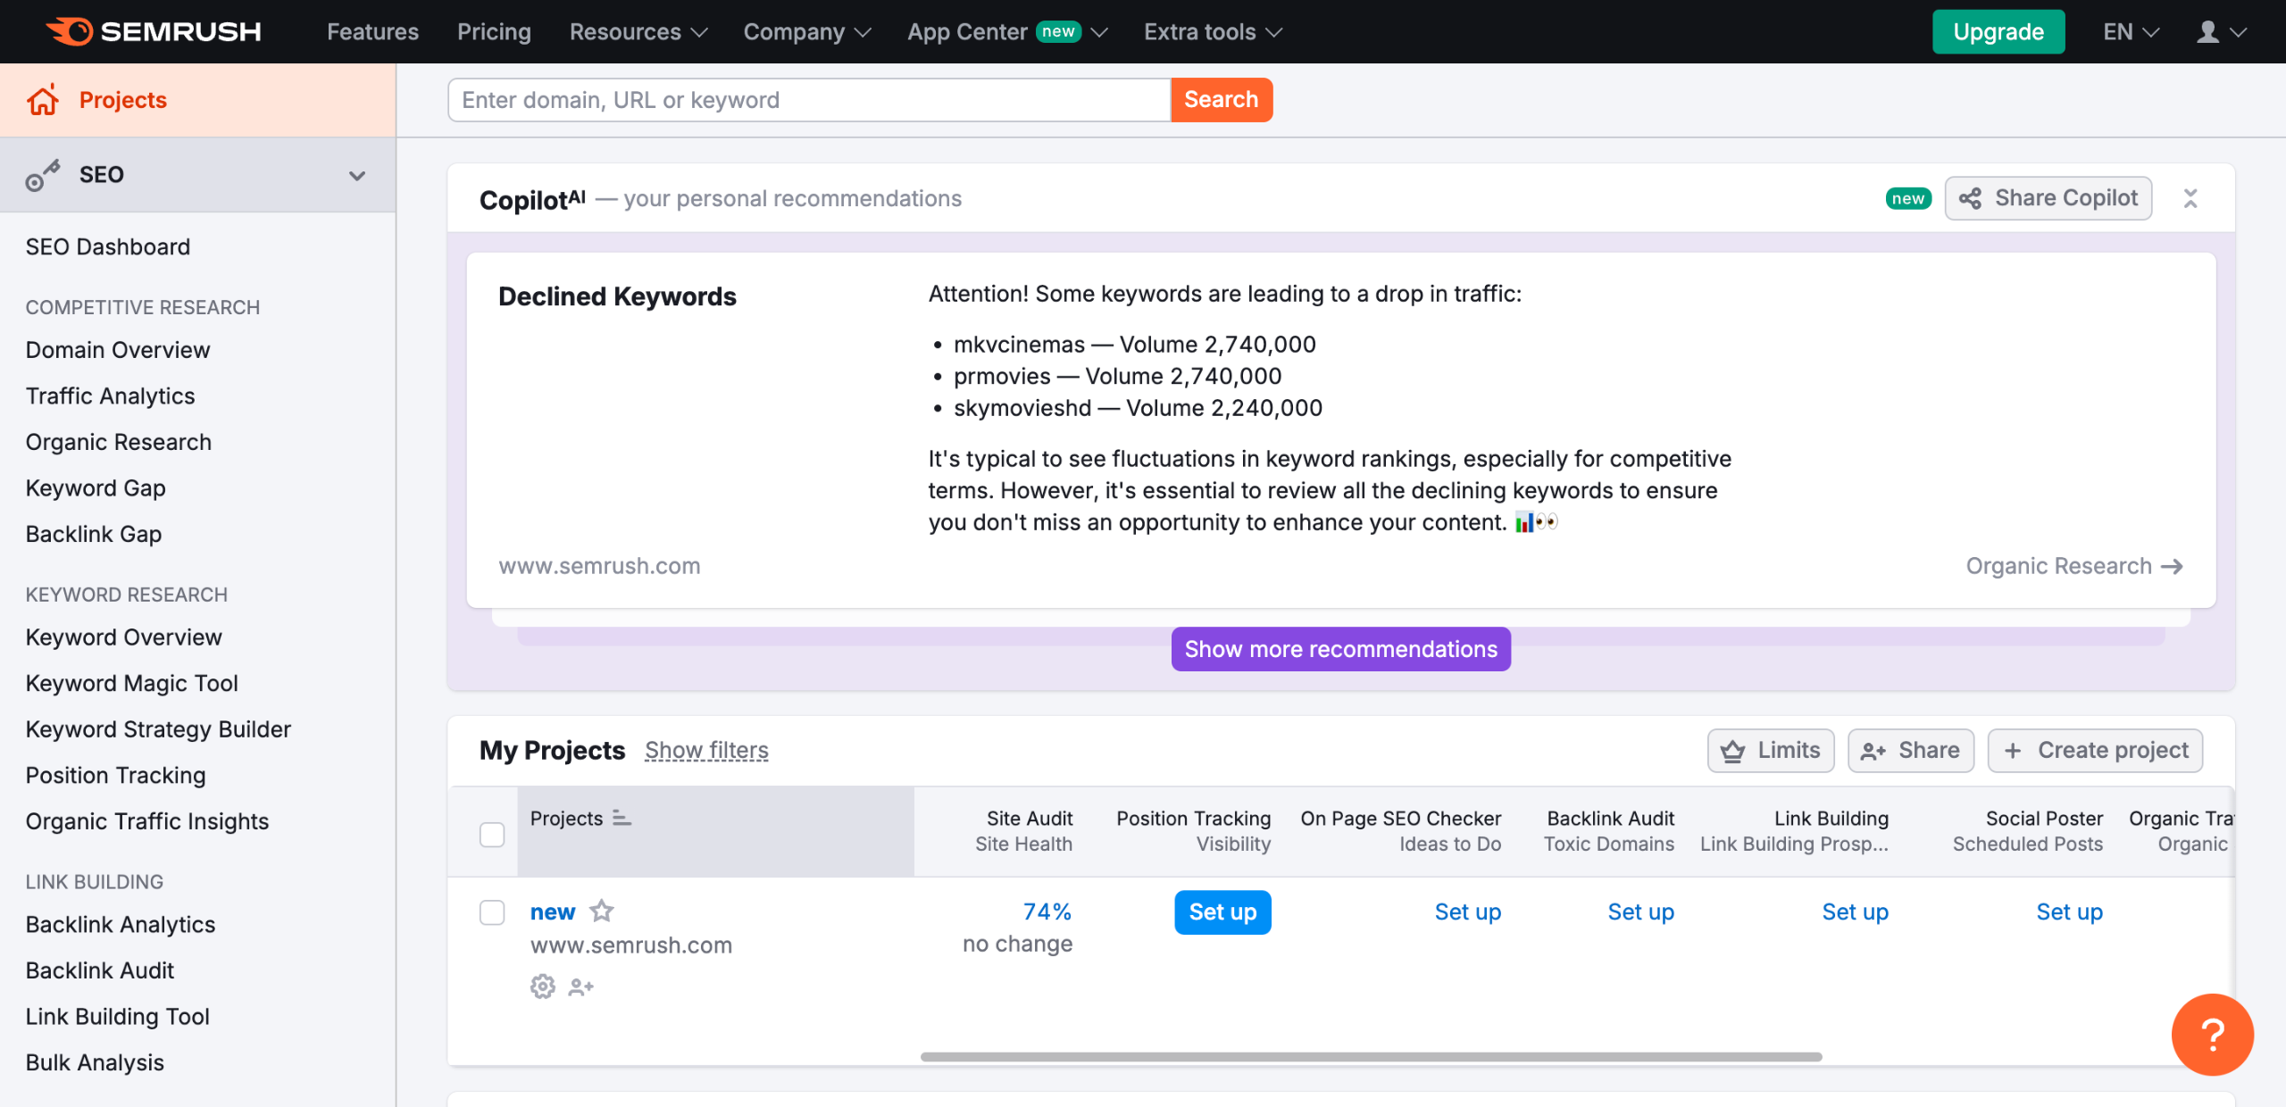Click the Semrush logo icon
This screenshot has width=2286, height=1107.
click(x=70, y=31)
